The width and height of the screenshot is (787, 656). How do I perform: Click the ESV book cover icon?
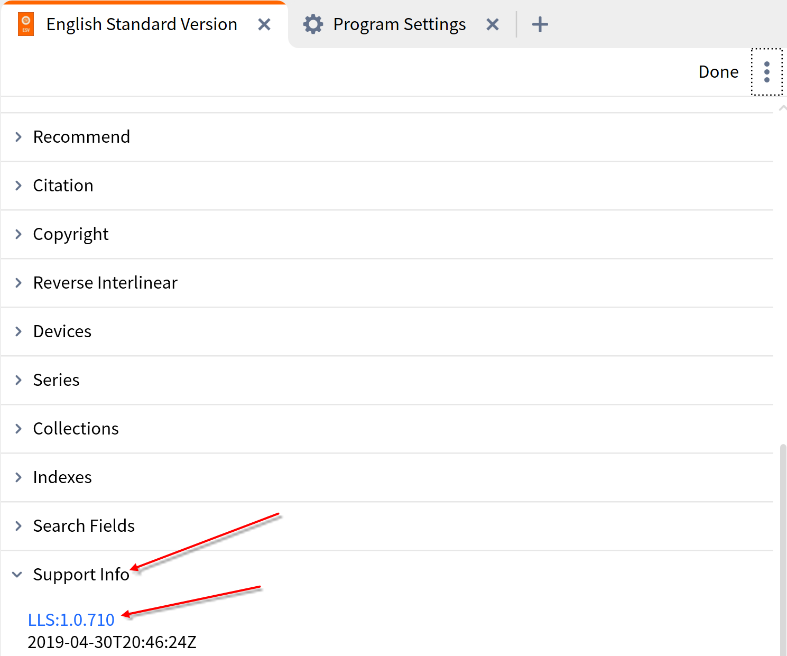(26, 25)
